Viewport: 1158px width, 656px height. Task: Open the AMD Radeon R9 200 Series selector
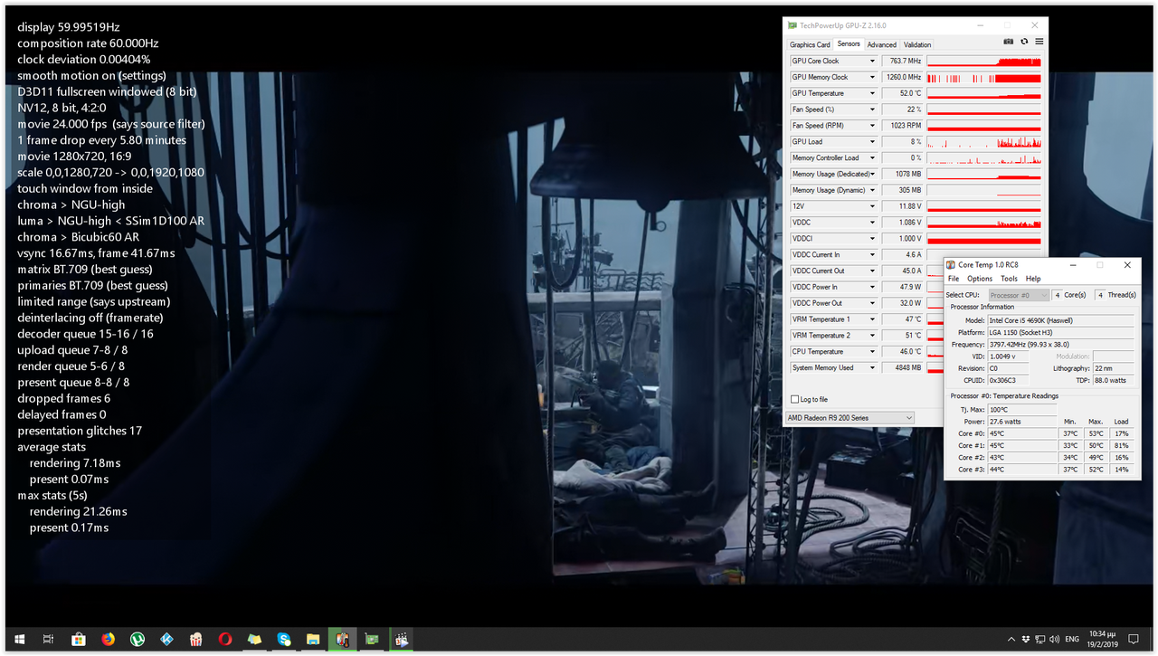pos(850,418)
